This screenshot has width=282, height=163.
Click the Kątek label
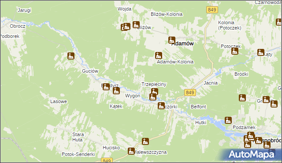coord(116,106)
